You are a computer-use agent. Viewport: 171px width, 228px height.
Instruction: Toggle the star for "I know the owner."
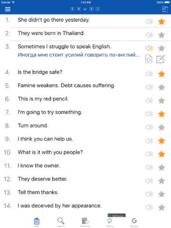click(x=161, y=167)
